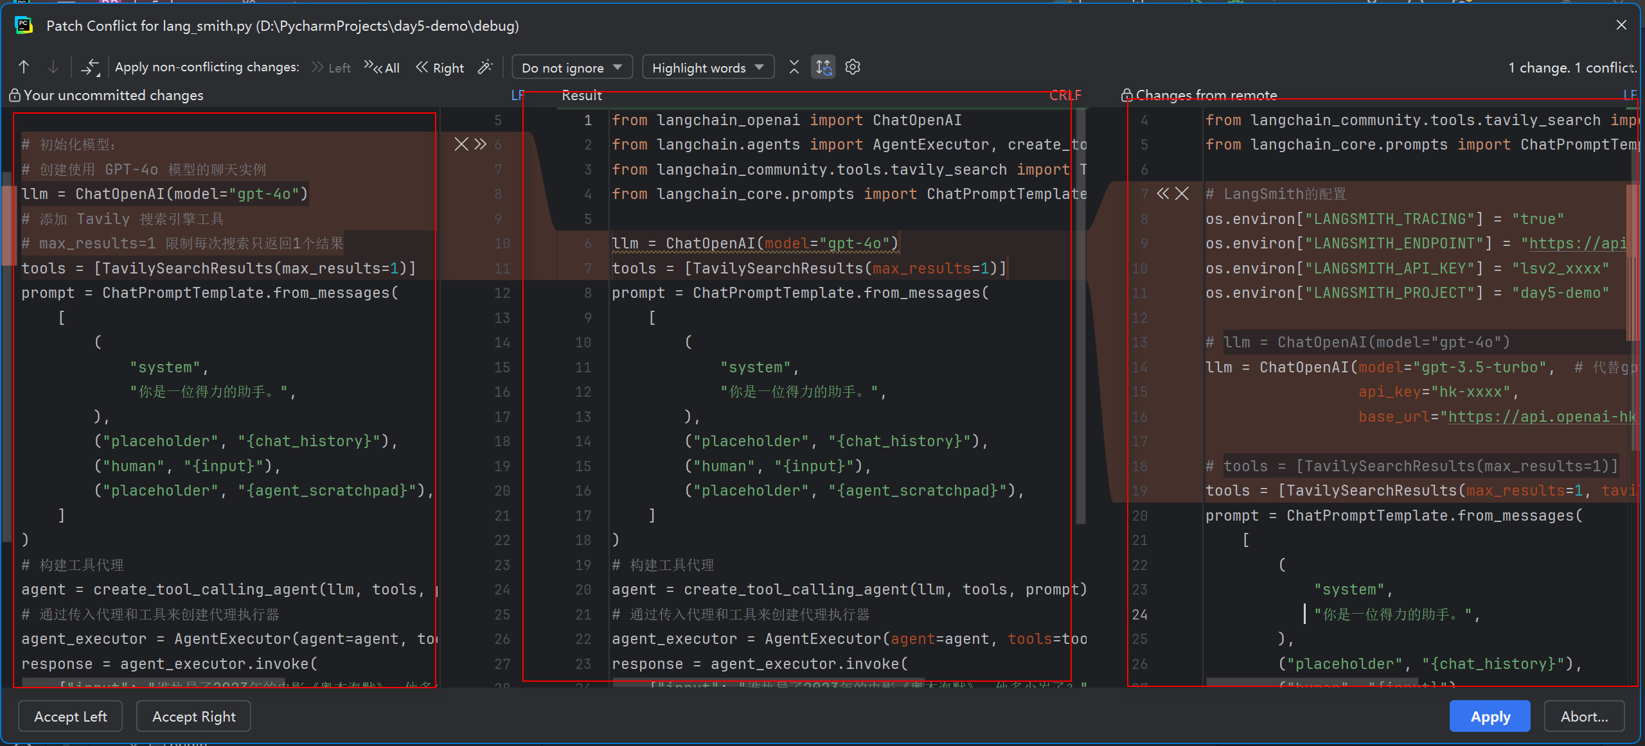Viewport: 1645px width, 746px height.
Task: Click LANGSMITH_TRACING line in remote pane
Action: click(1385, 219)
